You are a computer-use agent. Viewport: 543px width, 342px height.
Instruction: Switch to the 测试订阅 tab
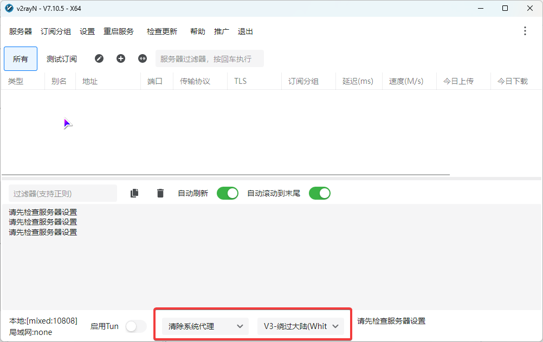[61, 58]
